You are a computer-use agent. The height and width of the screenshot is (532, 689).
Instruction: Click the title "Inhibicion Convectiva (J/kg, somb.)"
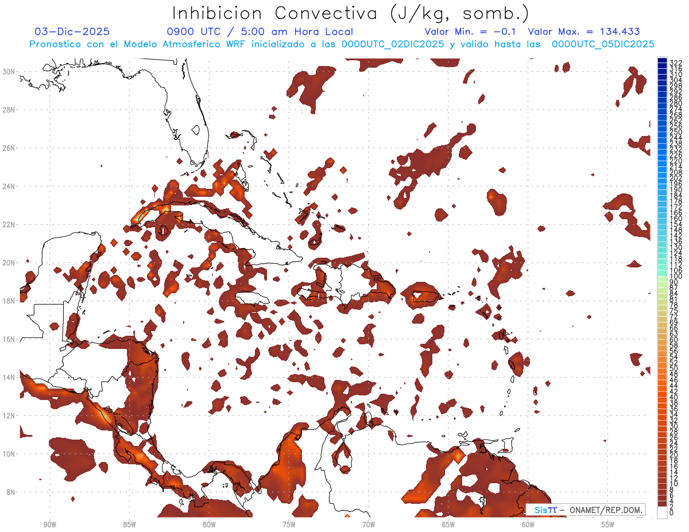point(351,13)
